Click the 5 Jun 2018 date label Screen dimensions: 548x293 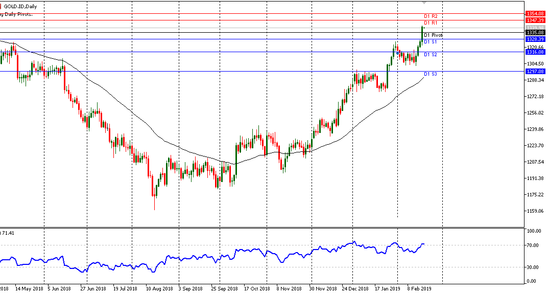59,289
